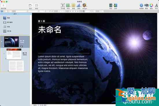This screenshot has height=106, width=159.
Task: Click the Sections toolbar icon
Action: 36,6
